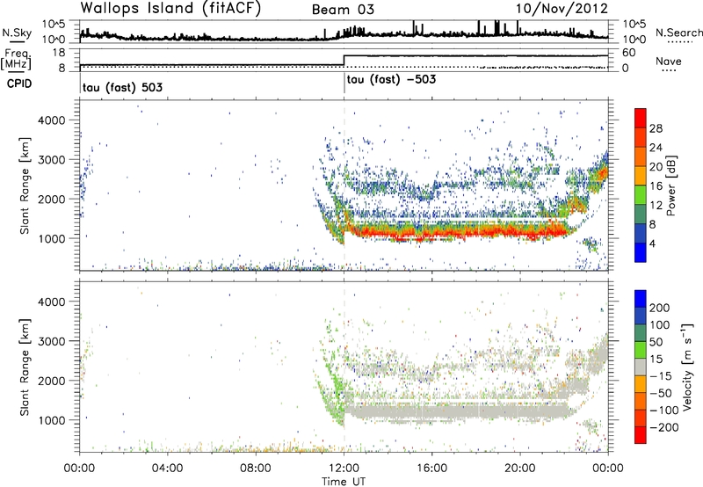Click the CPID change marker at 12:00
703x487 pixels.
tap(344, 84)
